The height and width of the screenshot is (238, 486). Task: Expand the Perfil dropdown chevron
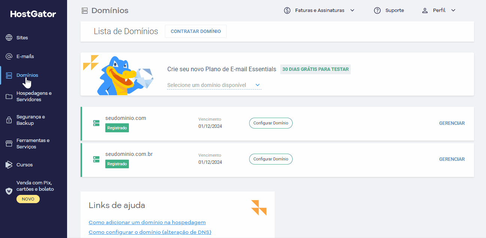coord(453,10)
